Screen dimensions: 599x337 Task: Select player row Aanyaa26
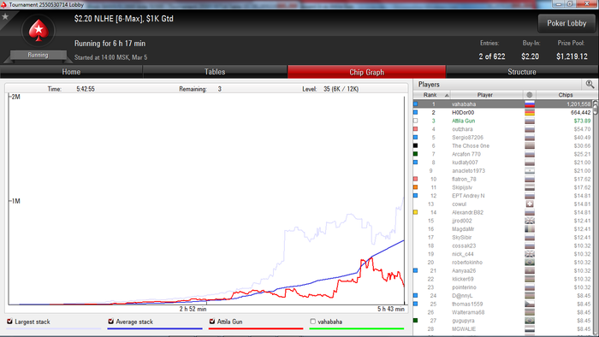503,270
